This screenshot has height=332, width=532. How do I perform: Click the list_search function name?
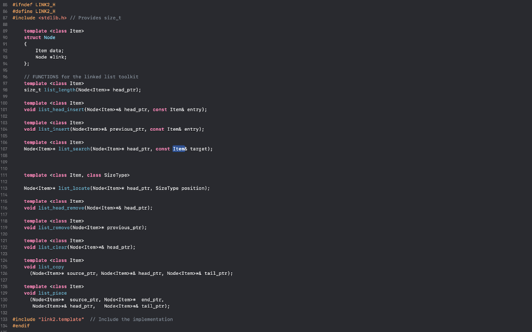(x=74, y=149)
